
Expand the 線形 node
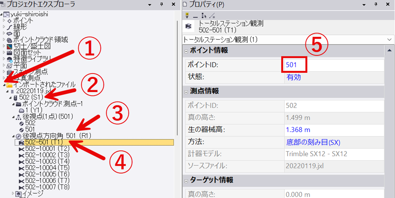click(4, 26)
